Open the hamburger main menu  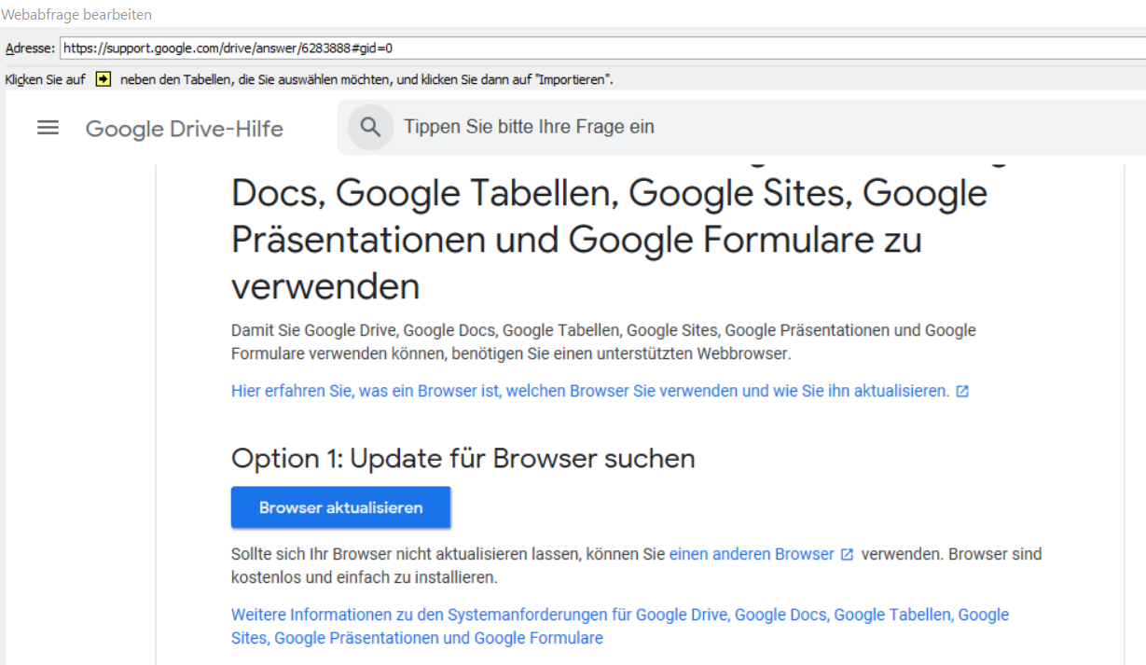(48, 128)
